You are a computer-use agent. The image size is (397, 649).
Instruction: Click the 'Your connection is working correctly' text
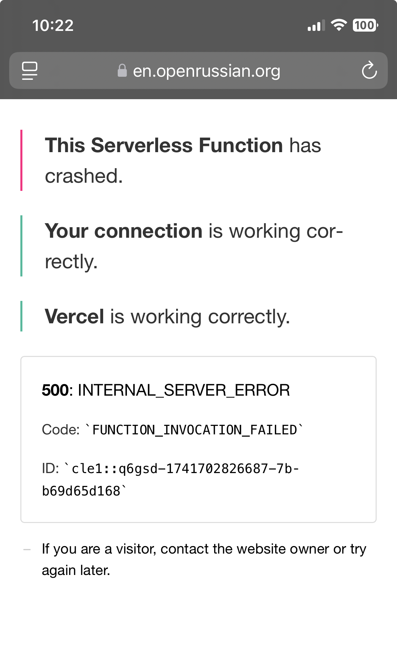point(194,246)
